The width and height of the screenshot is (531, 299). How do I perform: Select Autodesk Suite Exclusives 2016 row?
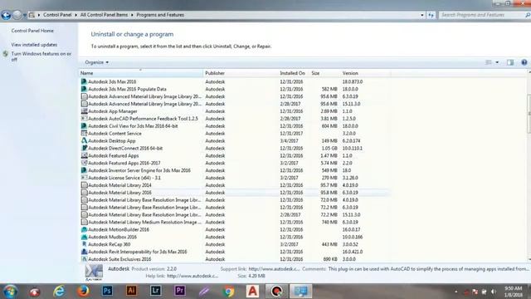pyautogui.click(x=235, y=259)
